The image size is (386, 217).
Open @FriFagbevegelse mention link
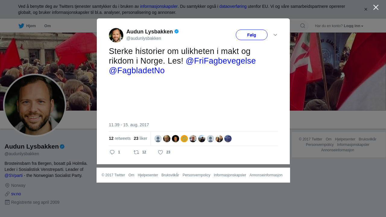(221, 61)
